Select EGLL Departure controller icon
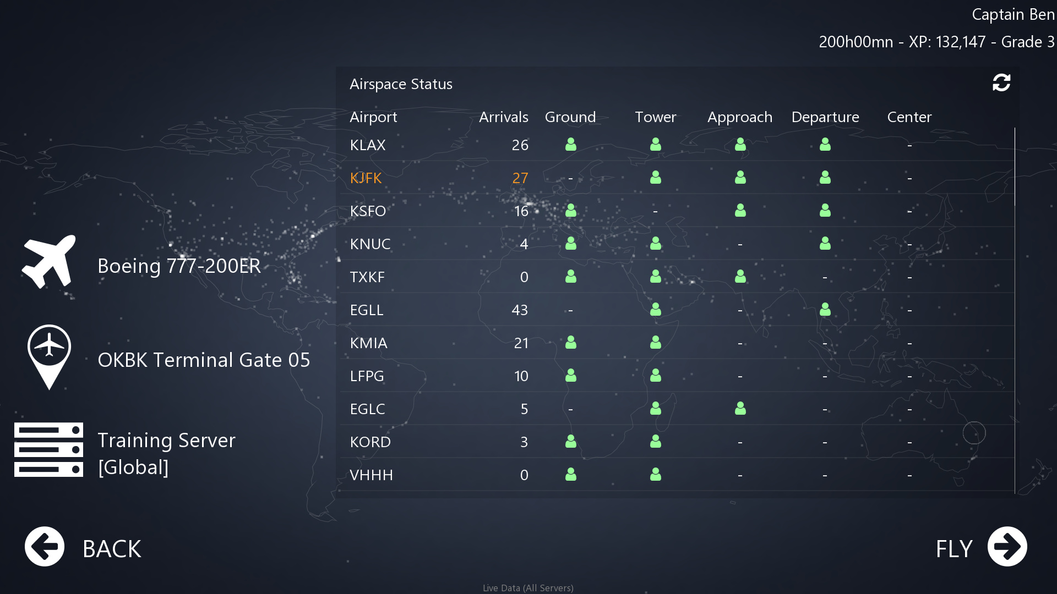 click(825, 310)
